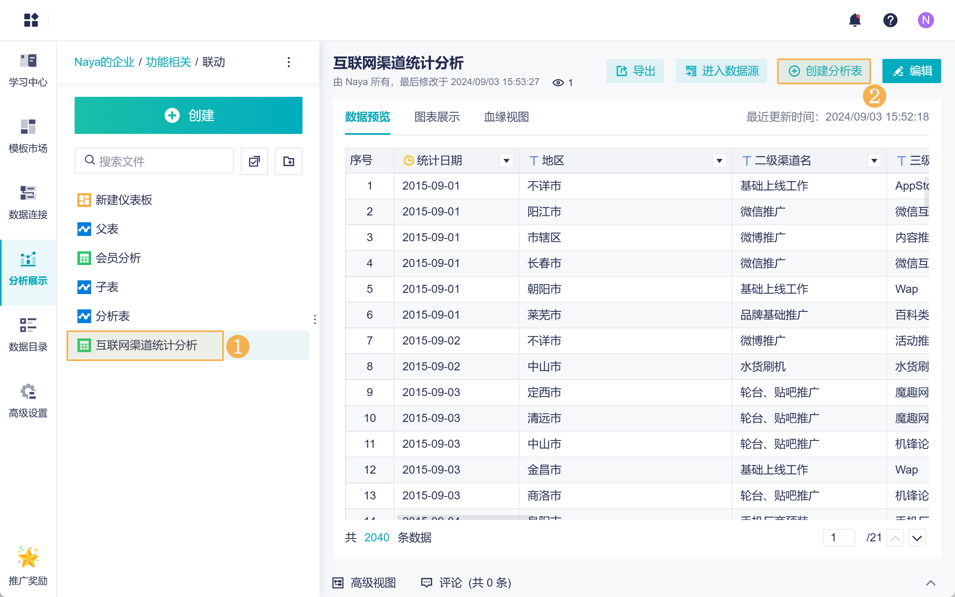Click the 二级渠道名 column type icon
The image size is (955, 597).
pos(746,161)
